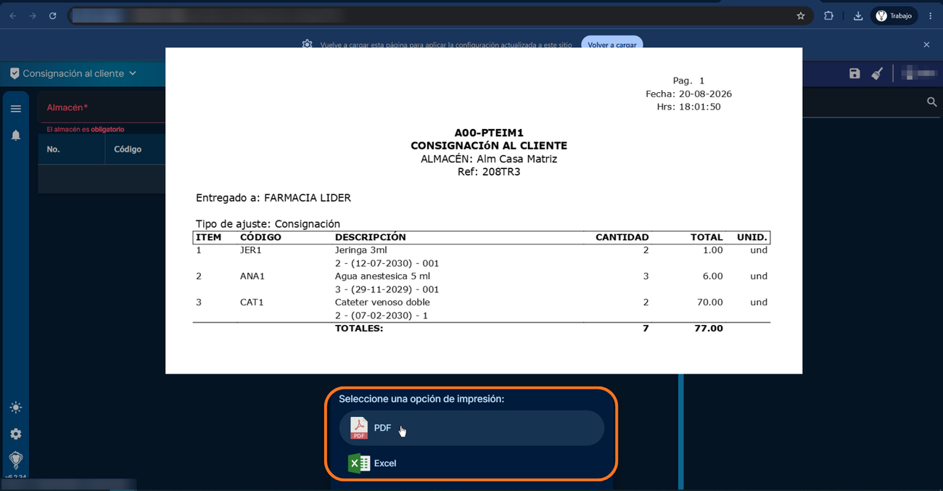Click the Almacén required field

102,107
